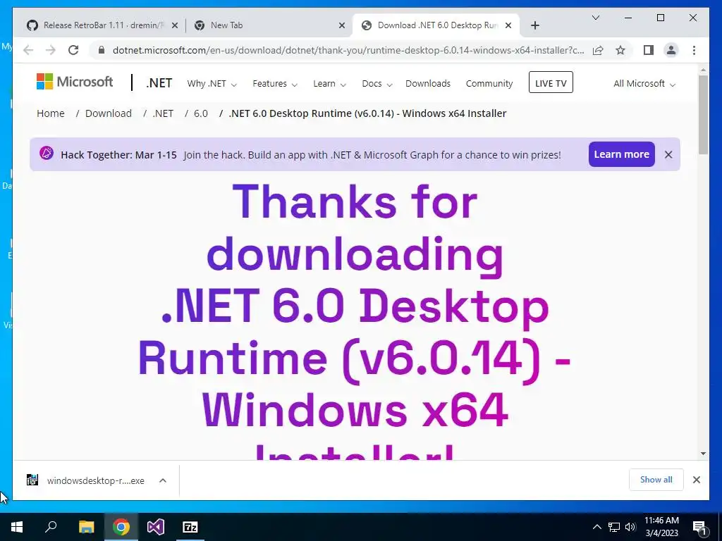Open downloaded windowsdesktop-r....exe file
Image resolution: width=722 pixels, height=541 pixels.
tap(95, 480)
